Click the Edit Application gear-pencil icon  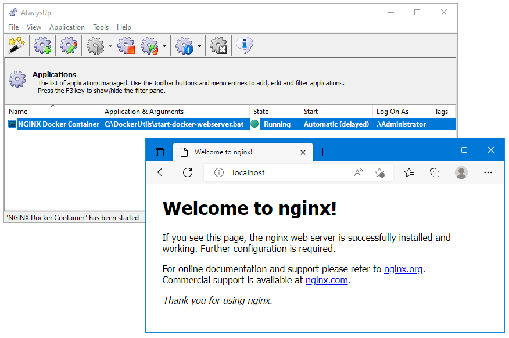point(69,45)
